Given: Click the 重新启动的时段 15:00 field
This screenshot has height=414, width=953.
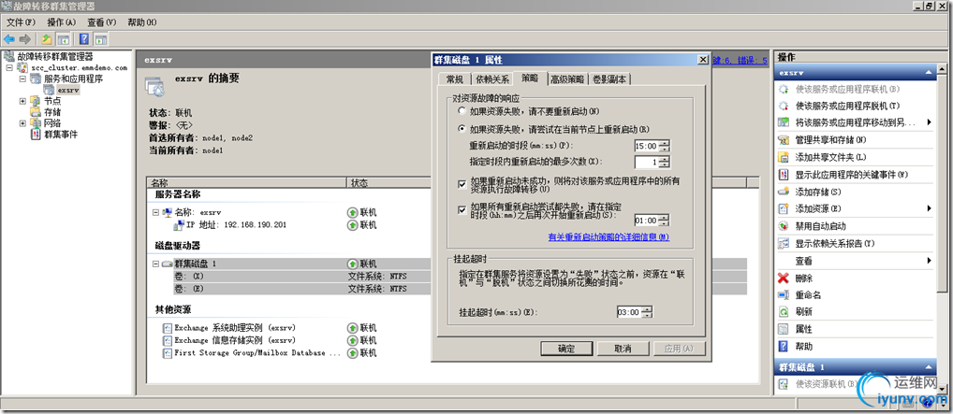Looking at the screenshot, I should tap(647, 146).
